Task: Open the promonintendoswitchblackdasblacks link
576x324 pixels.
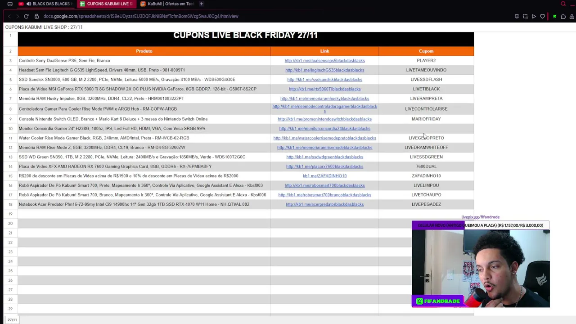Action: [x=324, y=119]
